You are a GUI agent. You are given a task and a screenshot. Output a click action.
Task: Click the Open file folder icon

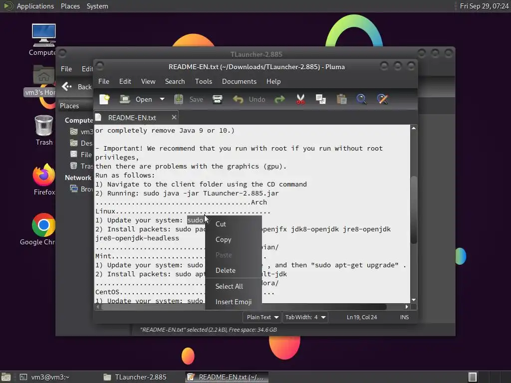pyautogui.click(x=125, y=99)
